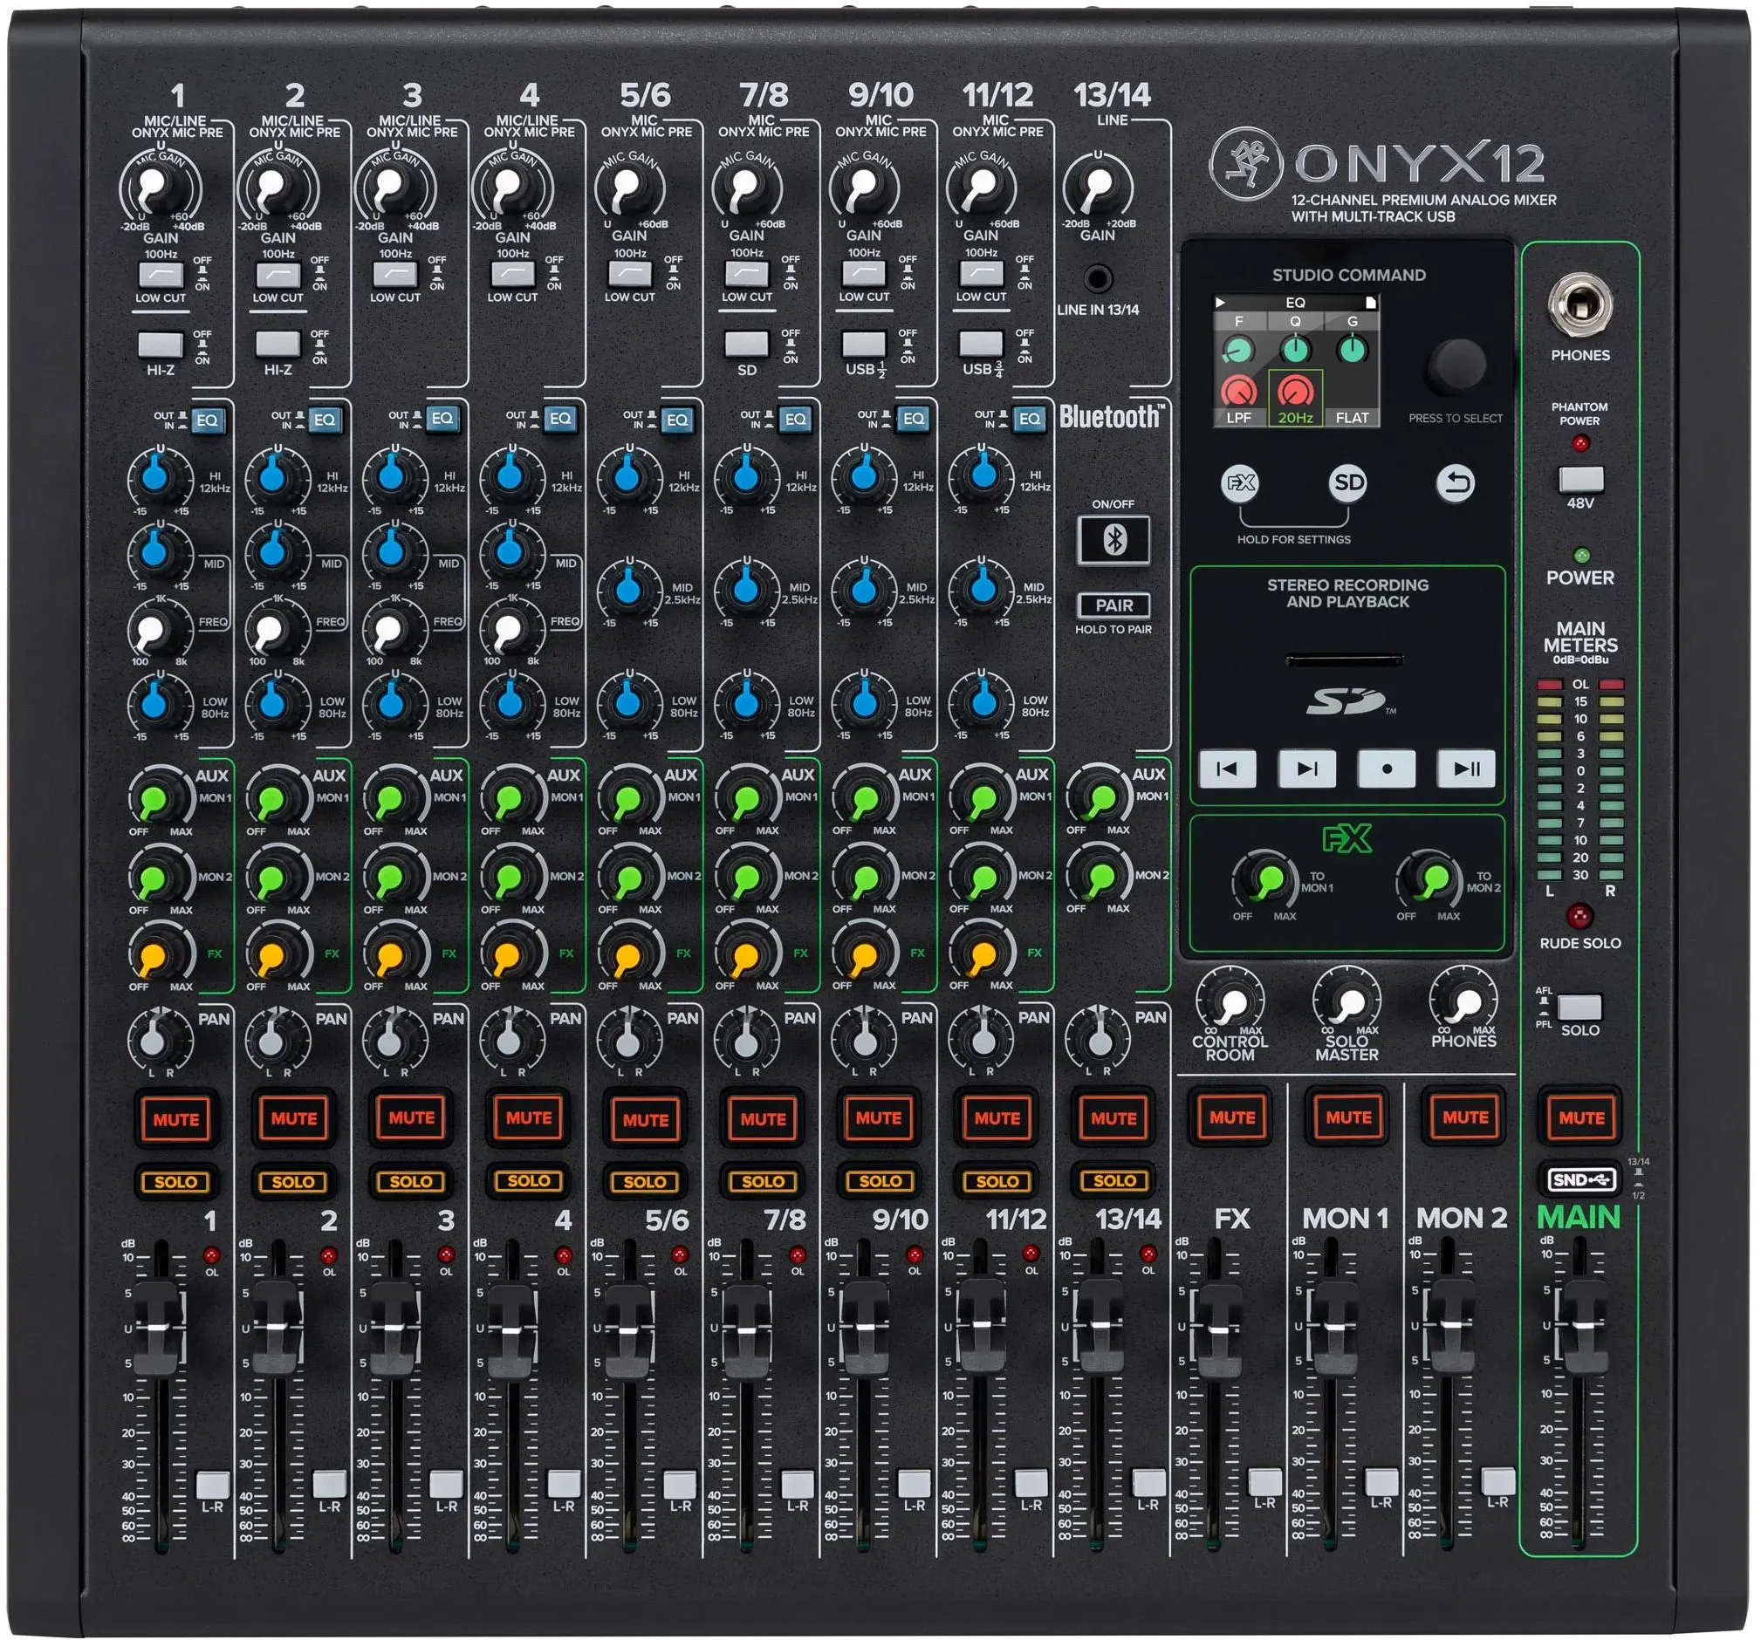Viewport: 1761px width, 1640px height.
Task: Mute channel 1
Action: (x=176, y=1119)
